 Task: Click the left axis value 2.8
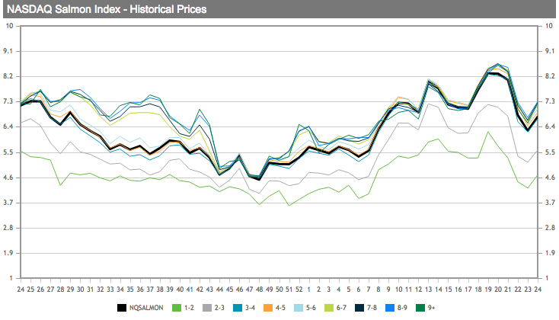8,228
